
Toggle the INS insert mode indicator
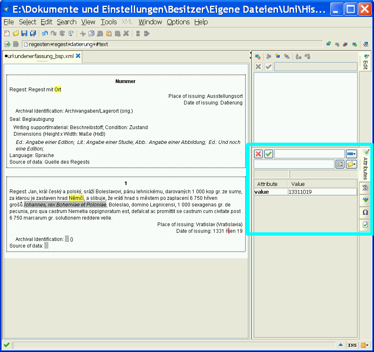[x=352, y=345]
